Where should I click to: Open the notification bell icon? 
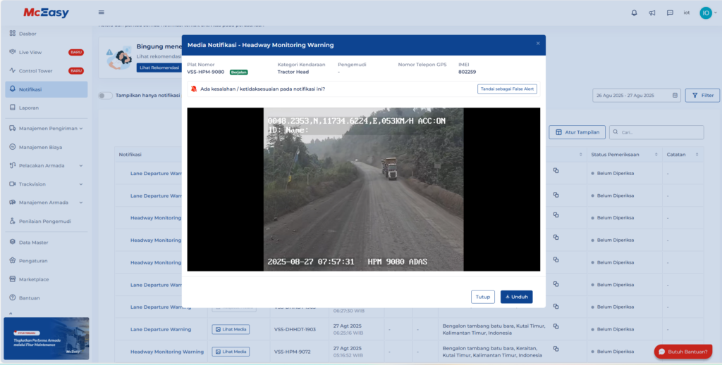634,13
